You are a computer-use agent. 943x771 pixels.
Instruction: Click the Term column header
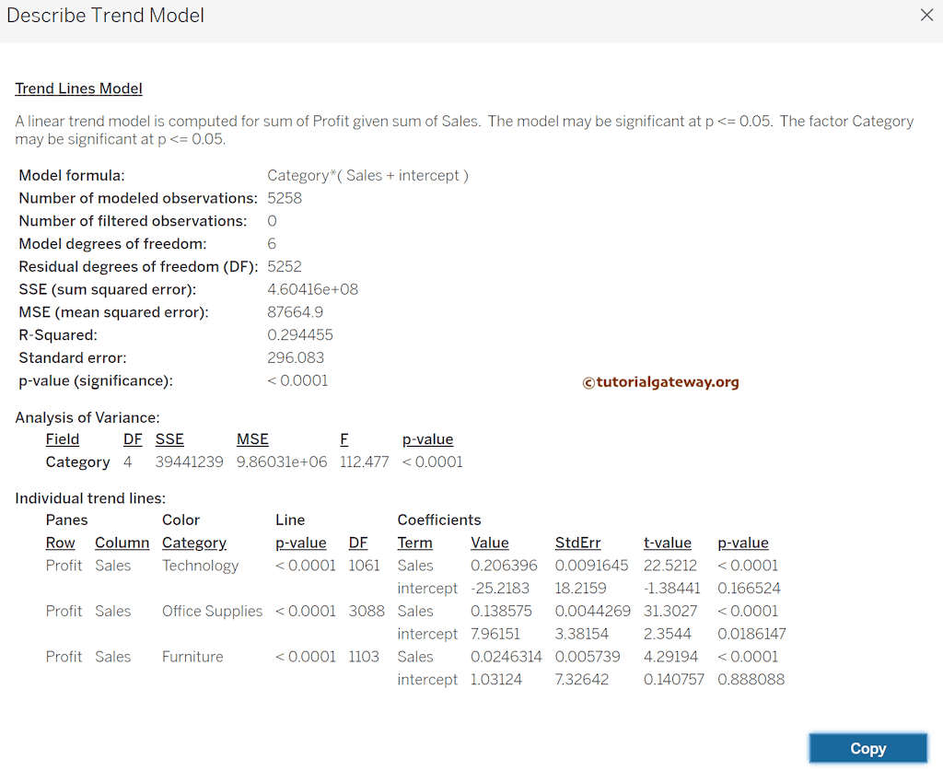point(415,543)
